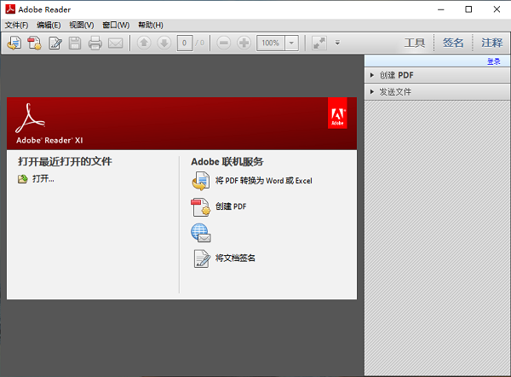Click the email envelope toolbar icon

coord(115,43)
